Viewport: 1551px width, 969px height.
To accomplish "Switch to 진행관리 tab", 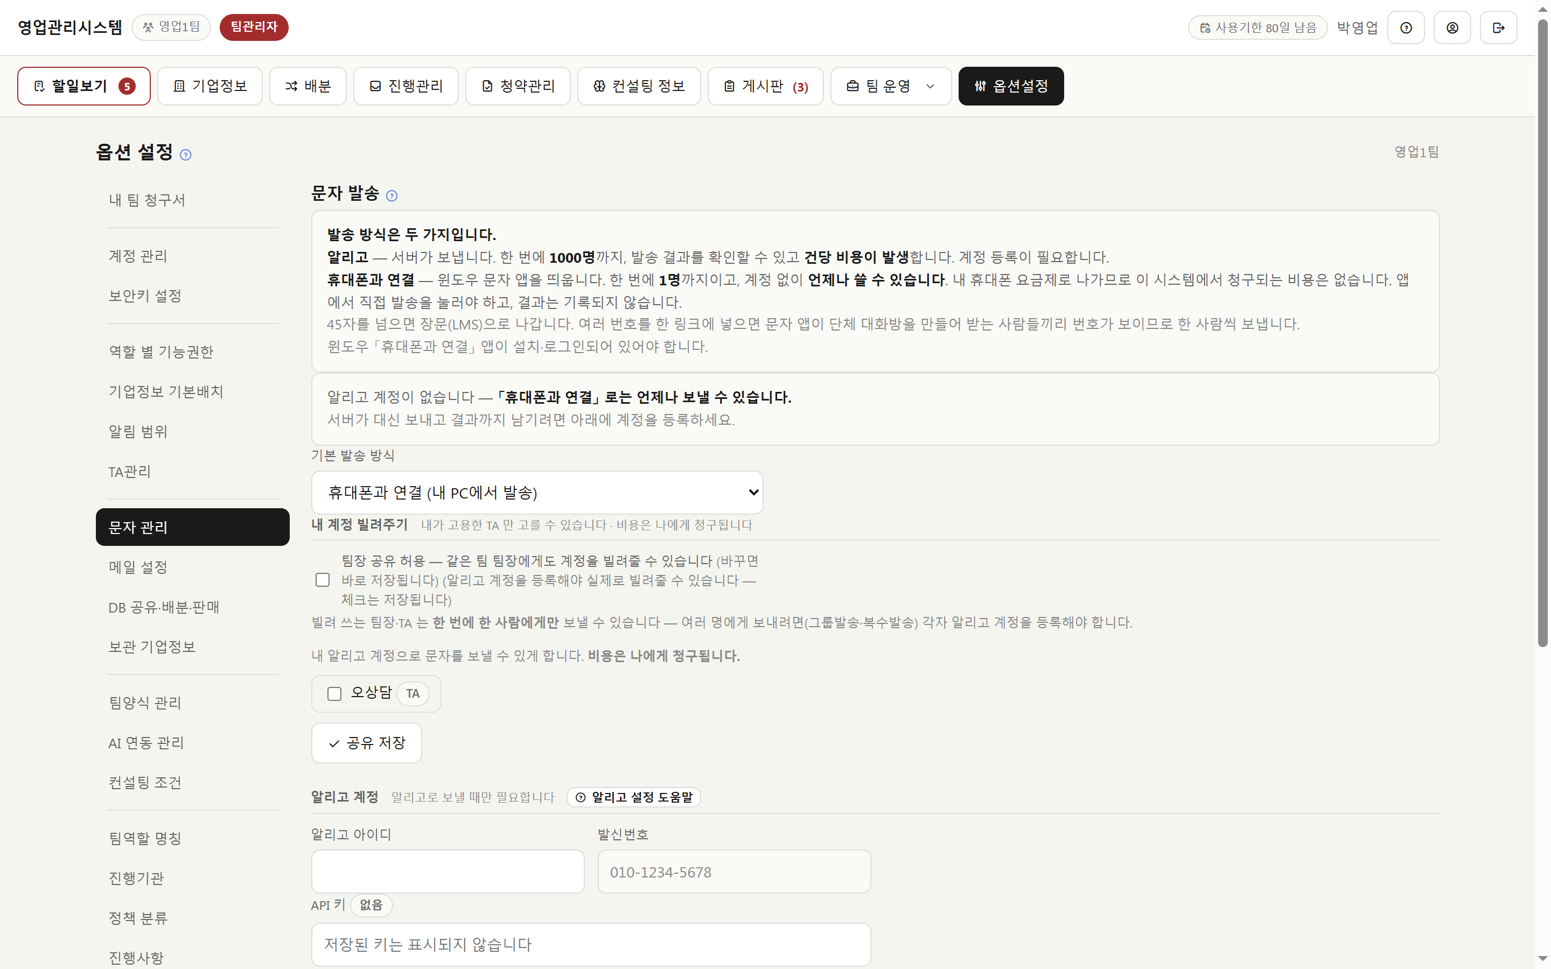I will [406, 86].
